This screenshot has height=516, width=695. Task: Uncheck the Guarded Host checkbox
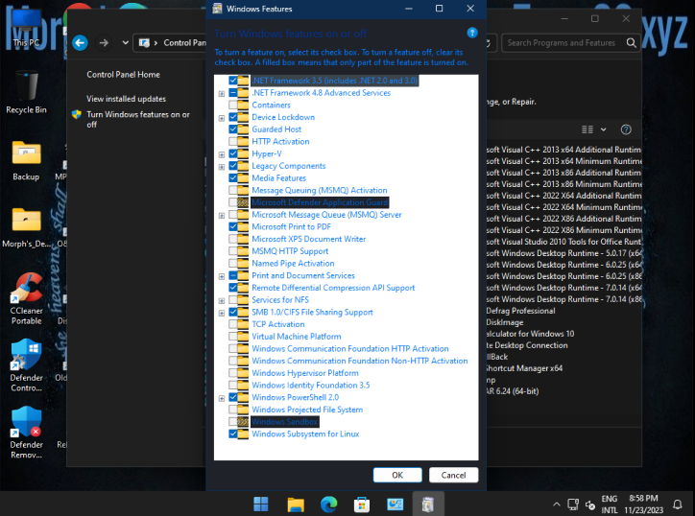click(x=233, y=129)
